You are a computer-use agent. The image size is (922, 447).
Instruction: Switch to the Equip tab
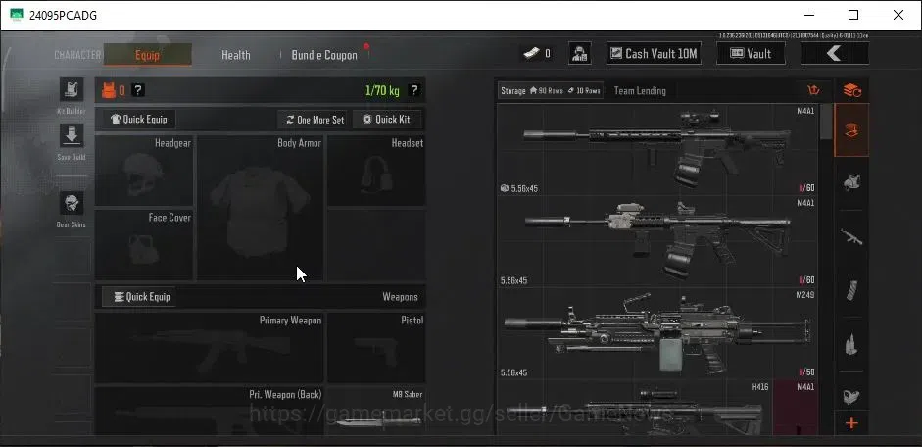pos(148,55)
